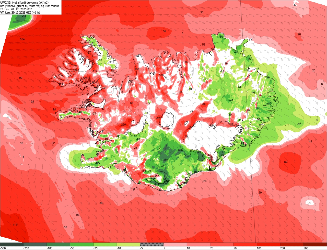Click the map value '36' south of Iceland
Viewport: 327px width, 250px height.
point(101,203)
